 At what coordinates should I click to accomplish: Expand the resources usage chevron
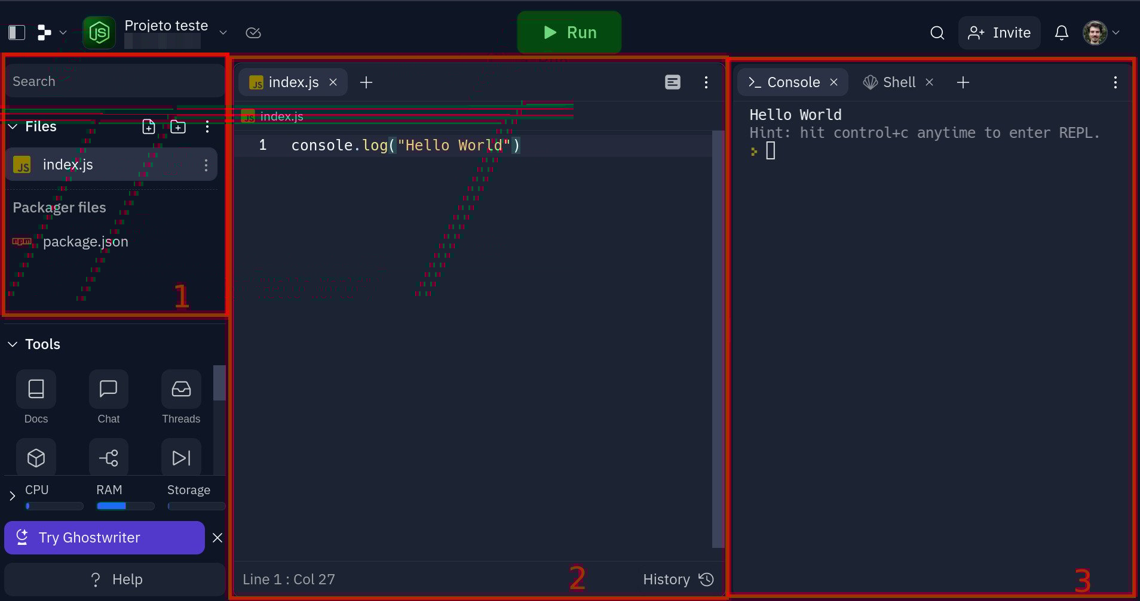click(x=12, y=496)
